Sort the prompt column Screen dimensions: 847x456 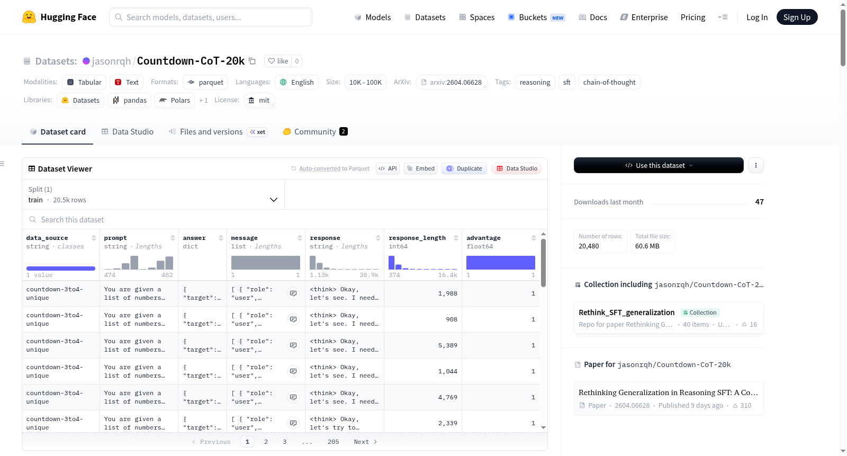click(173, 238)
